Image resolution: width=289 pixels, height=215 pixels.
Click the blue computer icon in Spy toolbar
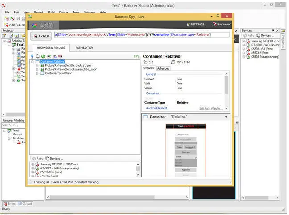pyautogui.click(x=32, y=56)
